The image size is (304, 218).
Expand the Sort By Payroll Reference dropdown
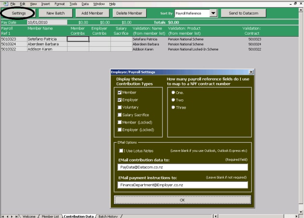coord(214,14)
